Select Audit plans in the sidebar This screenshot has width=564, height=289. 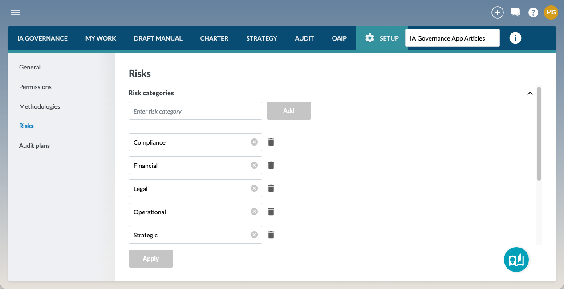[x=34, y=146]
